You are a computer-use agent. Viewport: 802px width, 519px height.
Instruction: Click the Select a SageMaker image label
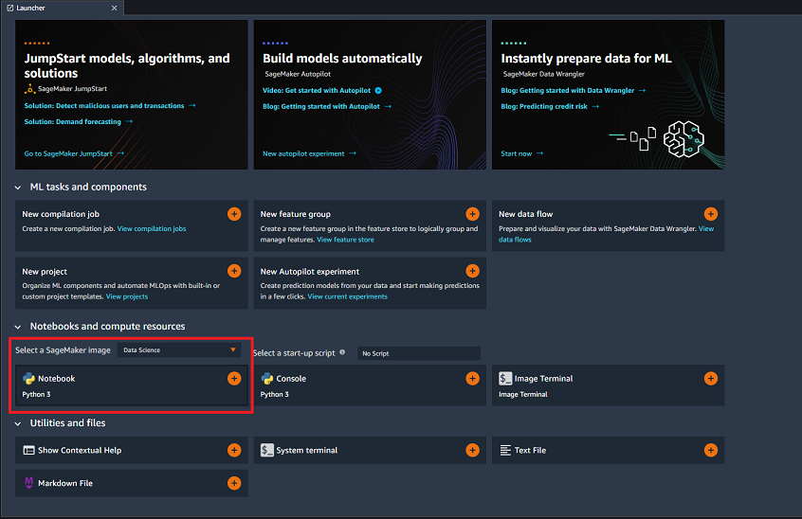click(63, 349)
